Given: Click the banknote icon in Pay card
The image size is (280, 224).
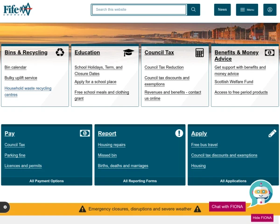Looking at the screenshot, I should point(85,133).
